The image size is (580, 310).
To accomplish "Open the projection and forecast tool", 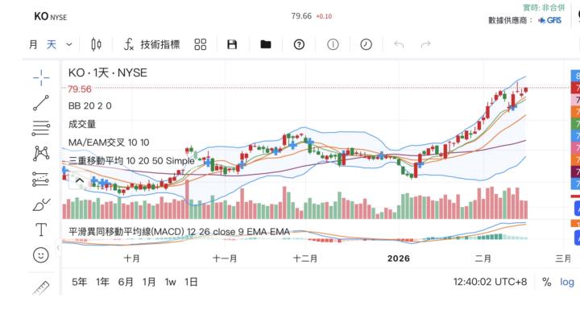I will [x=41, y=179].
